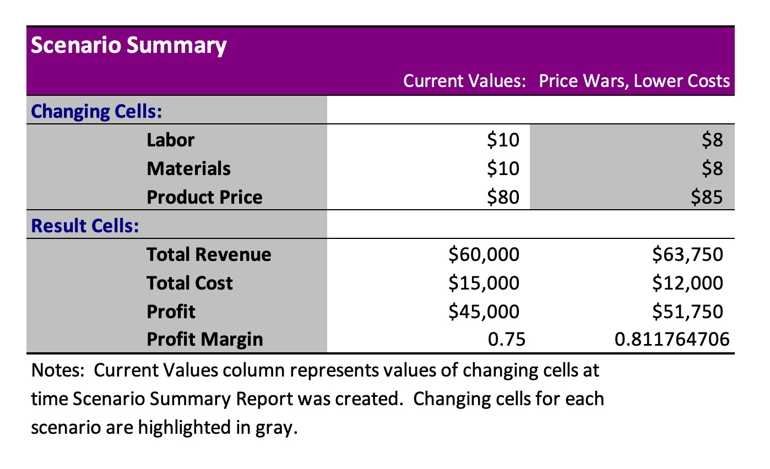This screenshot has width=770, height=469.
Task: Select the Materials row label
Action: (188, 168)
